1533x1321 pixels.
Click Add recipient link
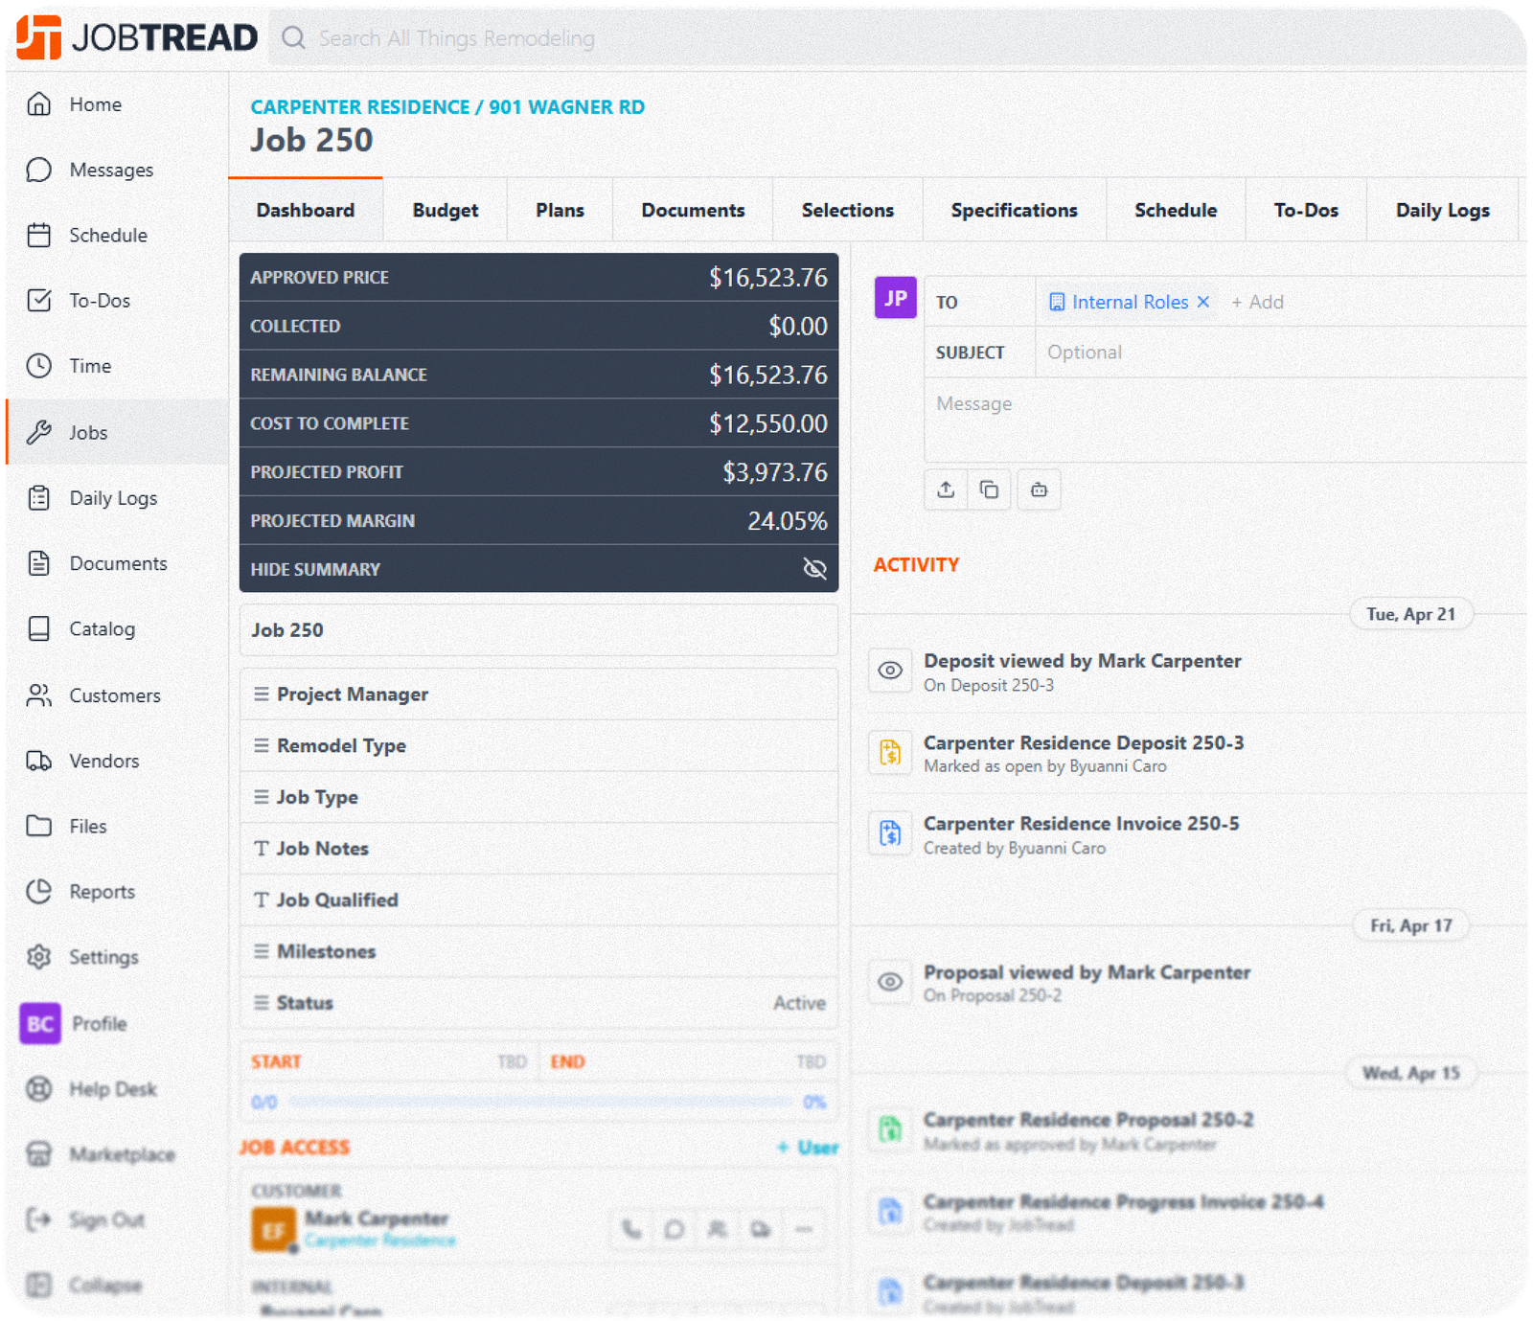[x=1257, y=302]
